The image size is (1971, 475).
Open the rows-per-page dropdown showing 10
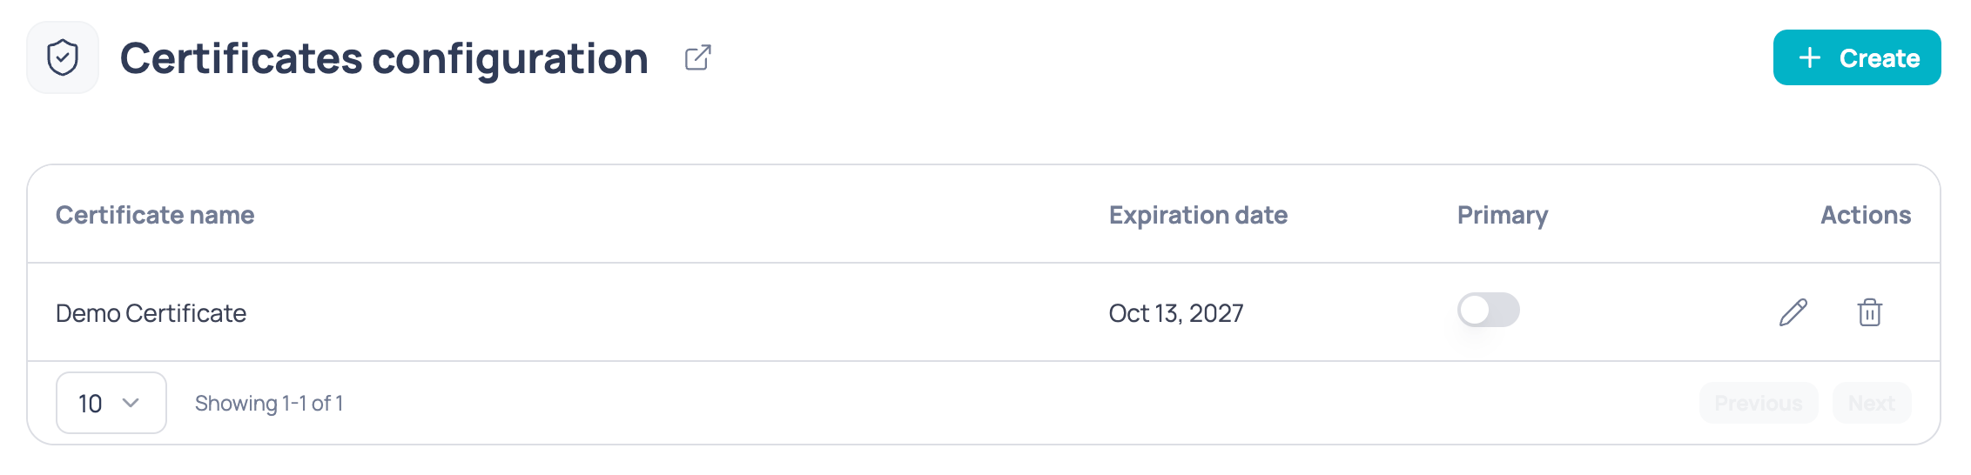click(x=111, y=403)
